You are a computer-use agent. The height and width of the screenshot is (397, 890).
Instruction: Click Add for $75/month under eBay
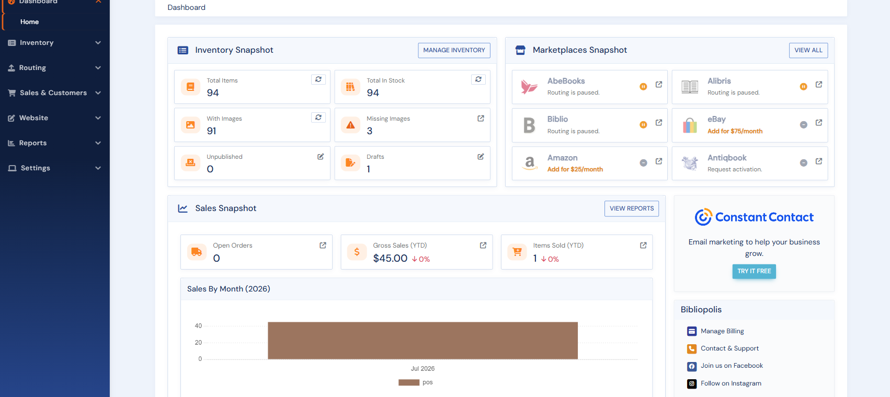click(x=735, y=131)
